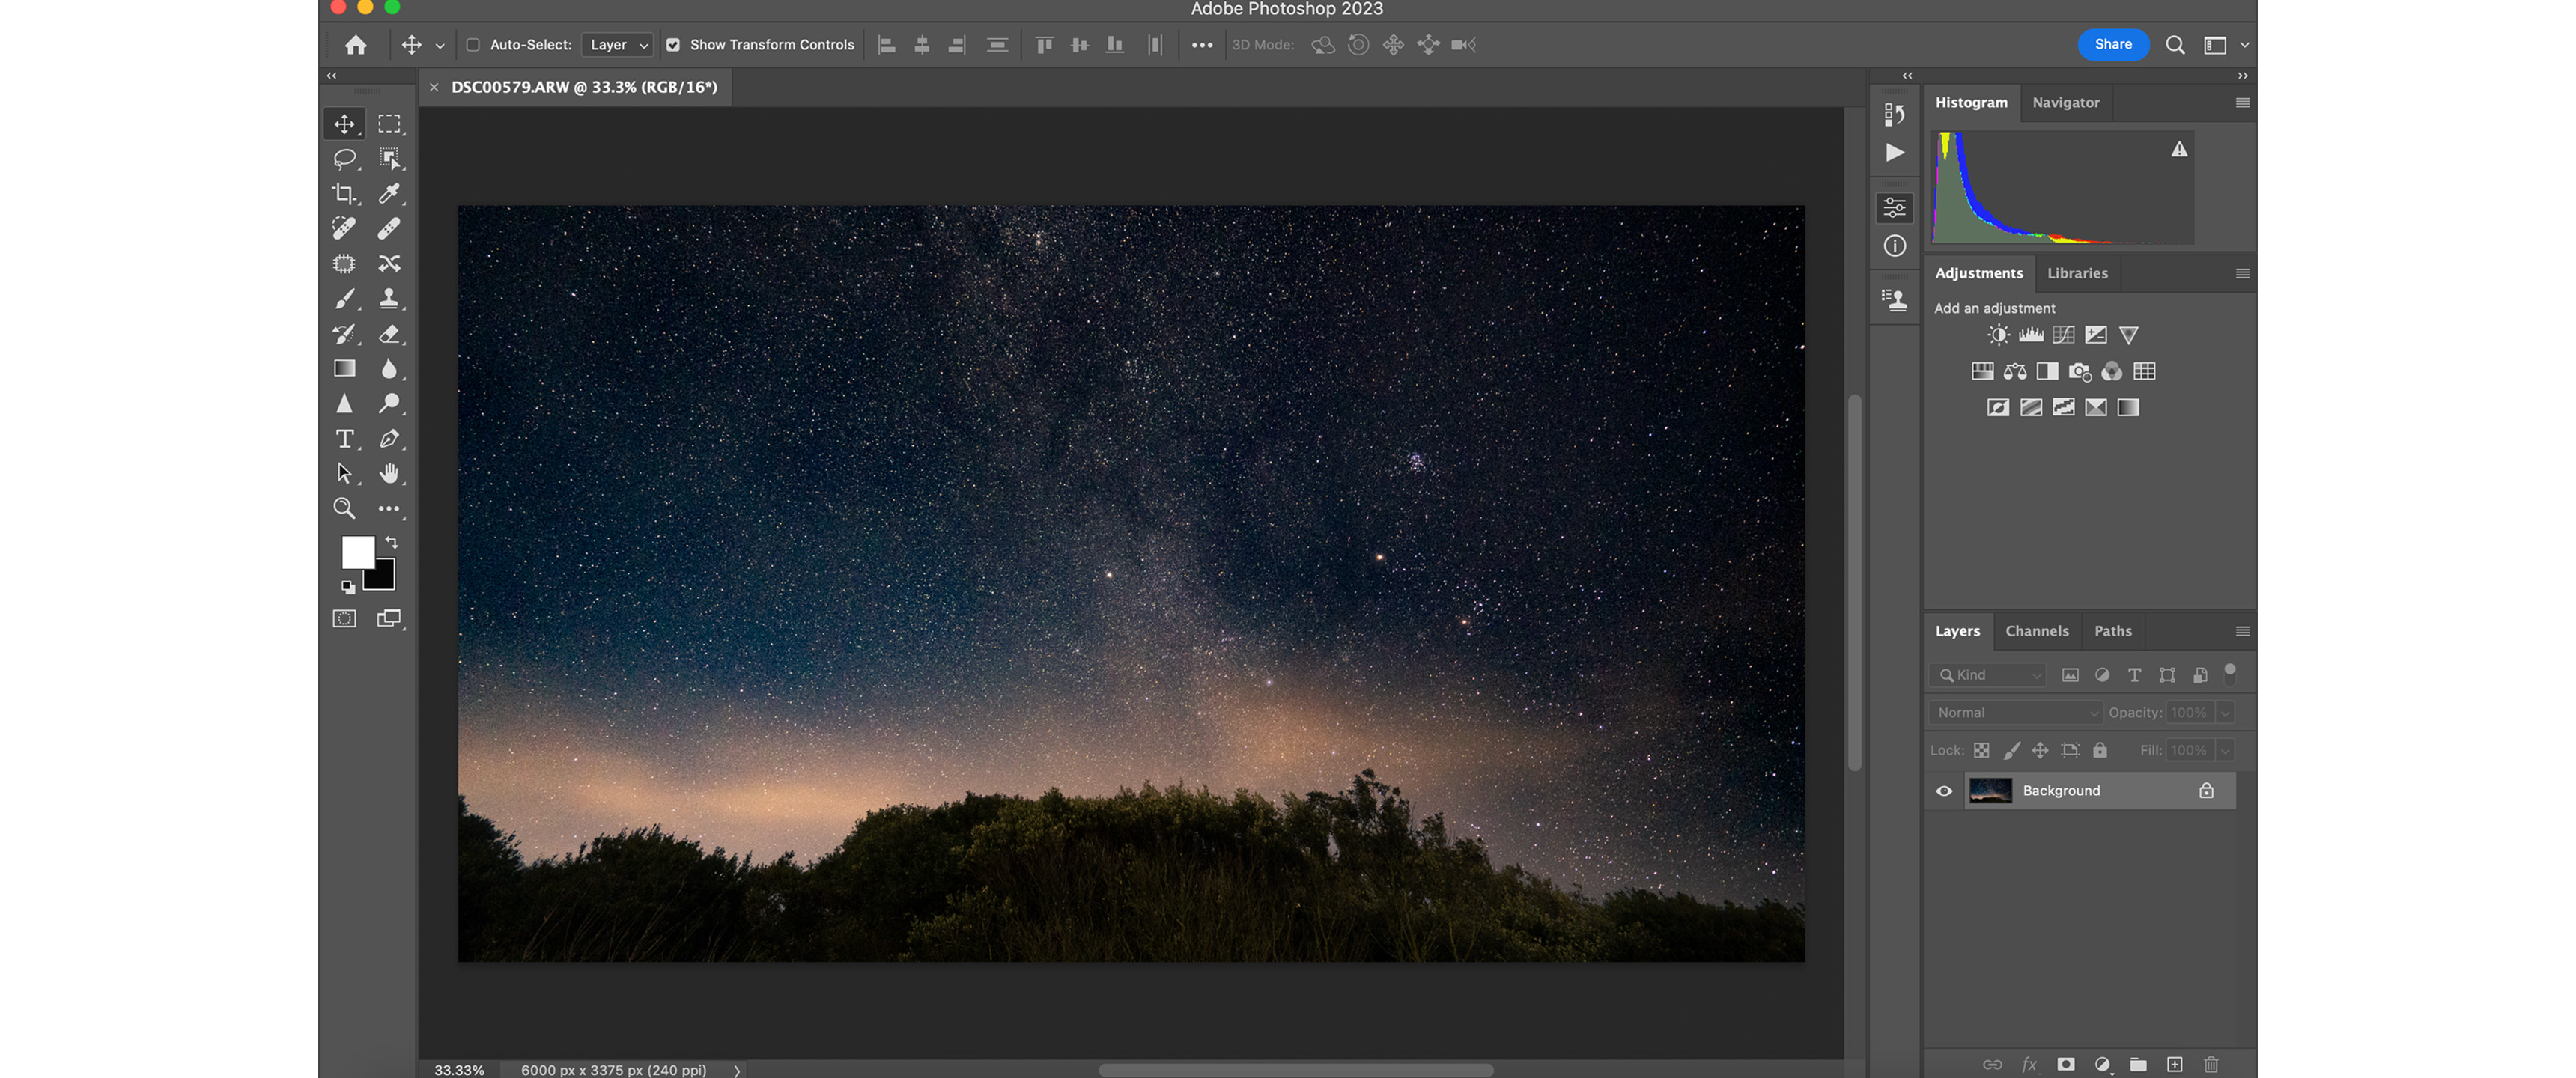This screenshot has width=2576, height=1078.
Task: Click the Magic Wand tool icon
Action: pyautogui.click(x=389, y=159)
